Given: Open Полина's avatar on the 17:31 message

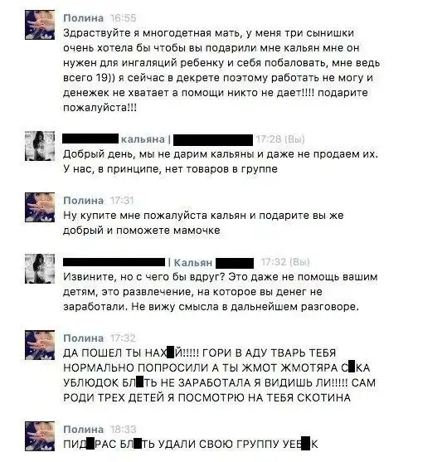Looking at the screenshot, I should (40, 207).
